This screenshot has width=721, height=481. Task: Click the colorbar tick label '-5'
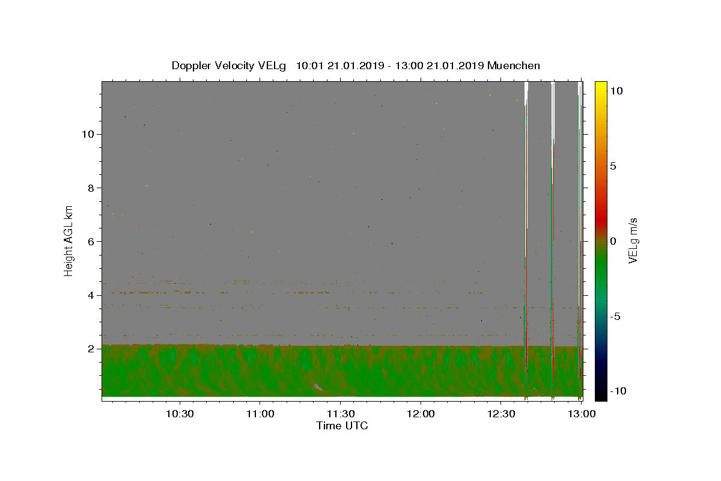(616, 316)
